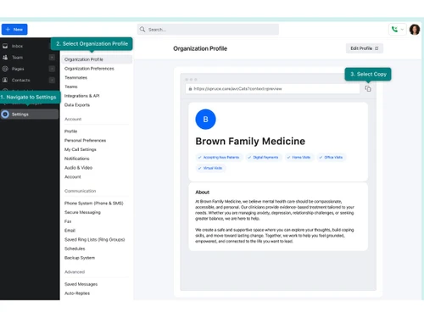
Task: Open Teams settings
Action: (x=71, y=86)
